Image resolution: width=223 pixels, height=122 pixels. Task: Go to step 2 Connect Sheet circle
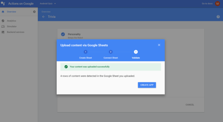[111, 52]
